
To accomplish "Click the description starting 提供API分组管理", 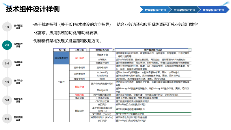I will pos(150,60).
